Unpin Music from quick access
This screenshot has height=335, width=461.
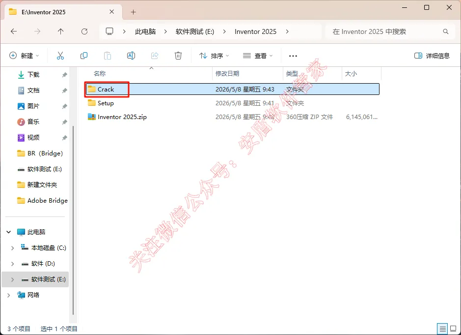64,122
